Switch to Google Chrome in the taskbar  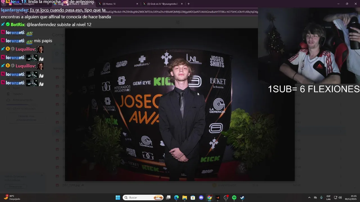coord(210,198)
